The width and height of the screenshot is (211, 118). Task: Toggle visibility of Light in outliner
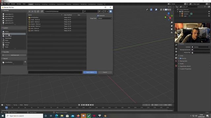coord(209,16)
